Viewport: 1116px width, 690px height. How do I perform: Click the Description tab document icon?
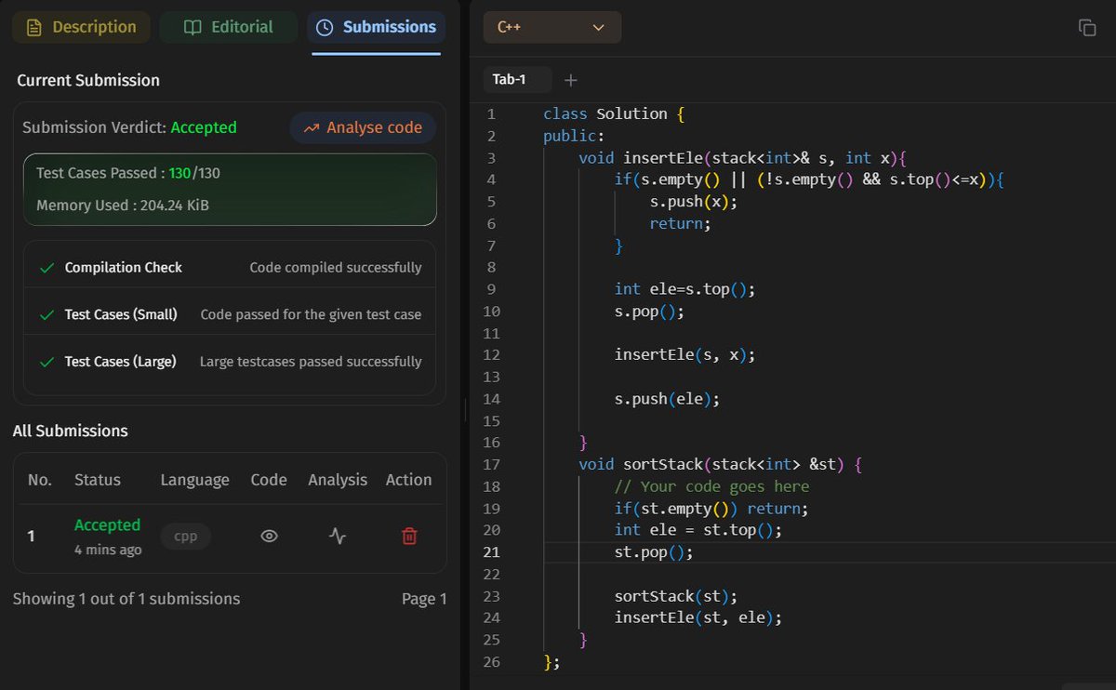click(34, 28)
